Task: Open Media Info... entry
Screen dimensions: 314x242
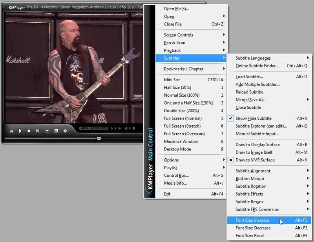Action: (191, 183)
